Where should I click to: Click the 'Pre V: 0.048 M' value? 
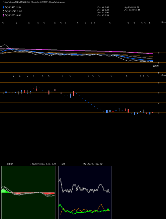point(132,10)
